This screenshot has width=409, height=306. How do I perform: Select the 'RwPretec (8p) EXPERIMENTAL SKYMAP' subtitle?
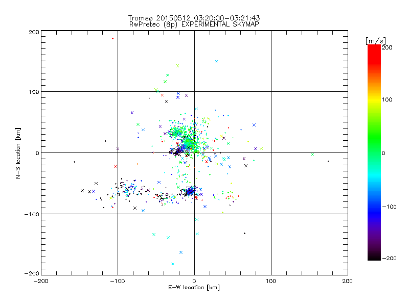click(x=194, y=24)
